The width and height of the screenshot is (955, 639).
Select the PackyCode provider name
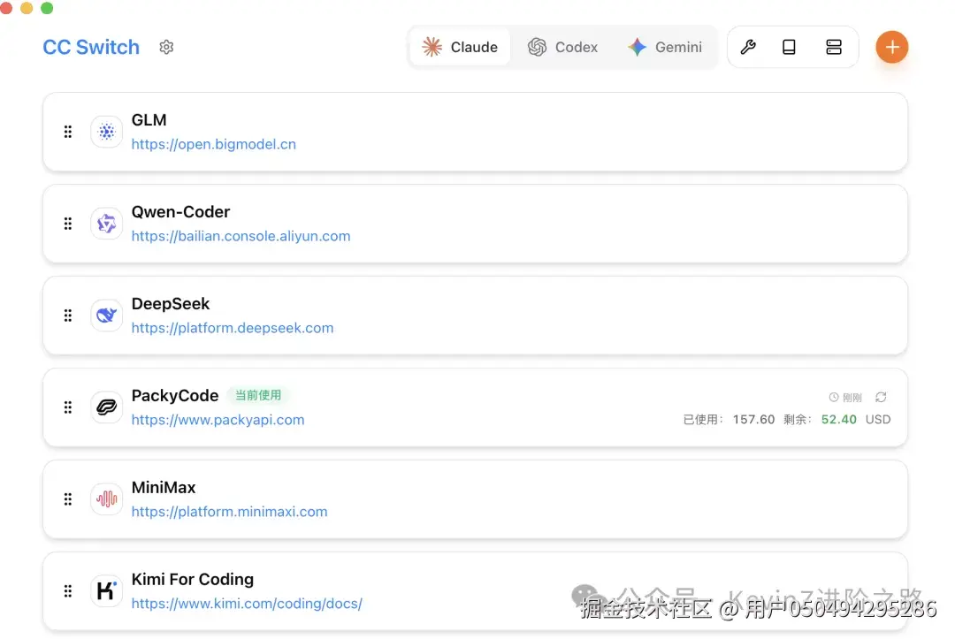tap(175, 396)
